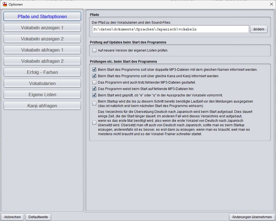The height and width of the screenshot is (221, 276).
Task: Close the Optionen dialog window
Action: tap(271, 4)
